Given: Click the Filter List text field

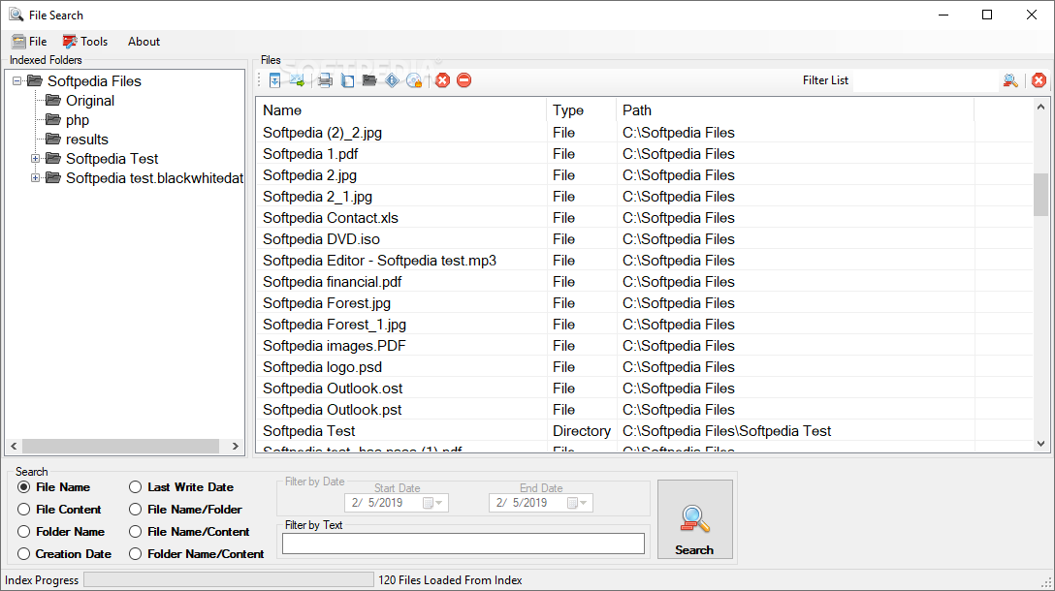Looking at the screenshot, I should click(926, 80).
